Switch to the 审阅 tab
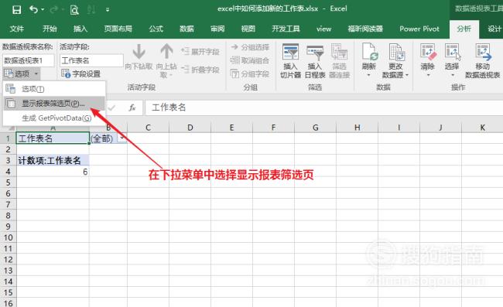The width and height of the screenshot is (503, 307). (x=217, y=29)
